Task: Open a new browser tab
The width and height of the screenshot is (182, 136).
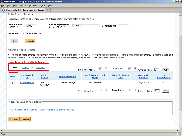Action: pos(48,10)
